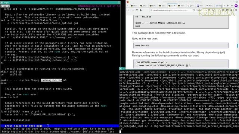This screenshot has width=239, height=134.
Task: Switch to the BLFS tab
Action: pos(134,6)
